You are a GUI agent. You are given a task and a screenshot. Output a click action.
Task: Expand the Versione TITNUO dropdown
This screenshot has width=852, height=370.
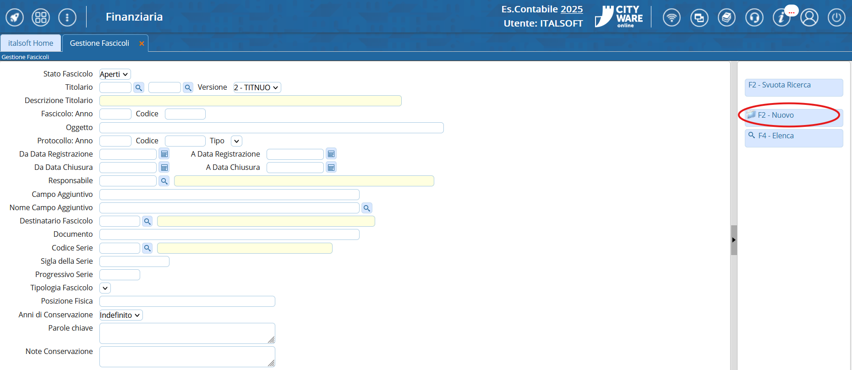[x=257, y=87]
